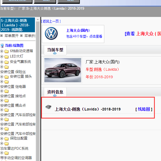Click the 安装位置 汽车后部控制 folder icon

[6, 110]
